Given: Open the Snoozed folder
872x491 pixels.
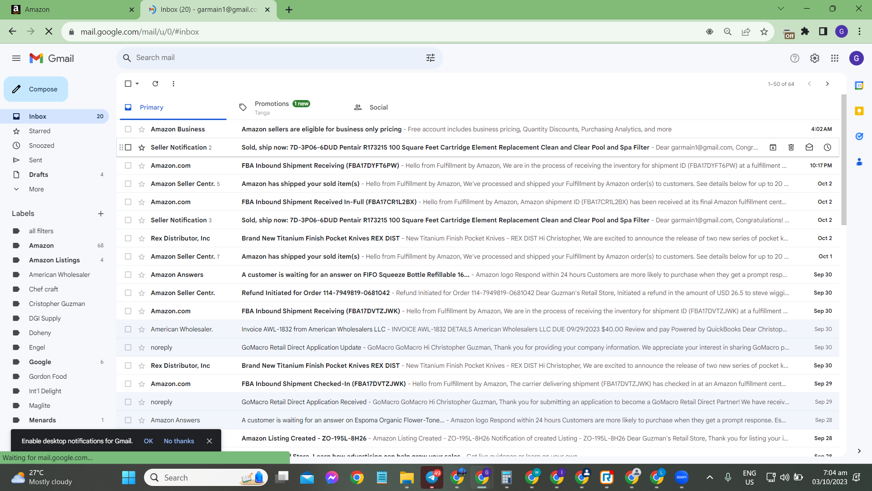Looking at the screenshot, I should (x=54, y=145).
